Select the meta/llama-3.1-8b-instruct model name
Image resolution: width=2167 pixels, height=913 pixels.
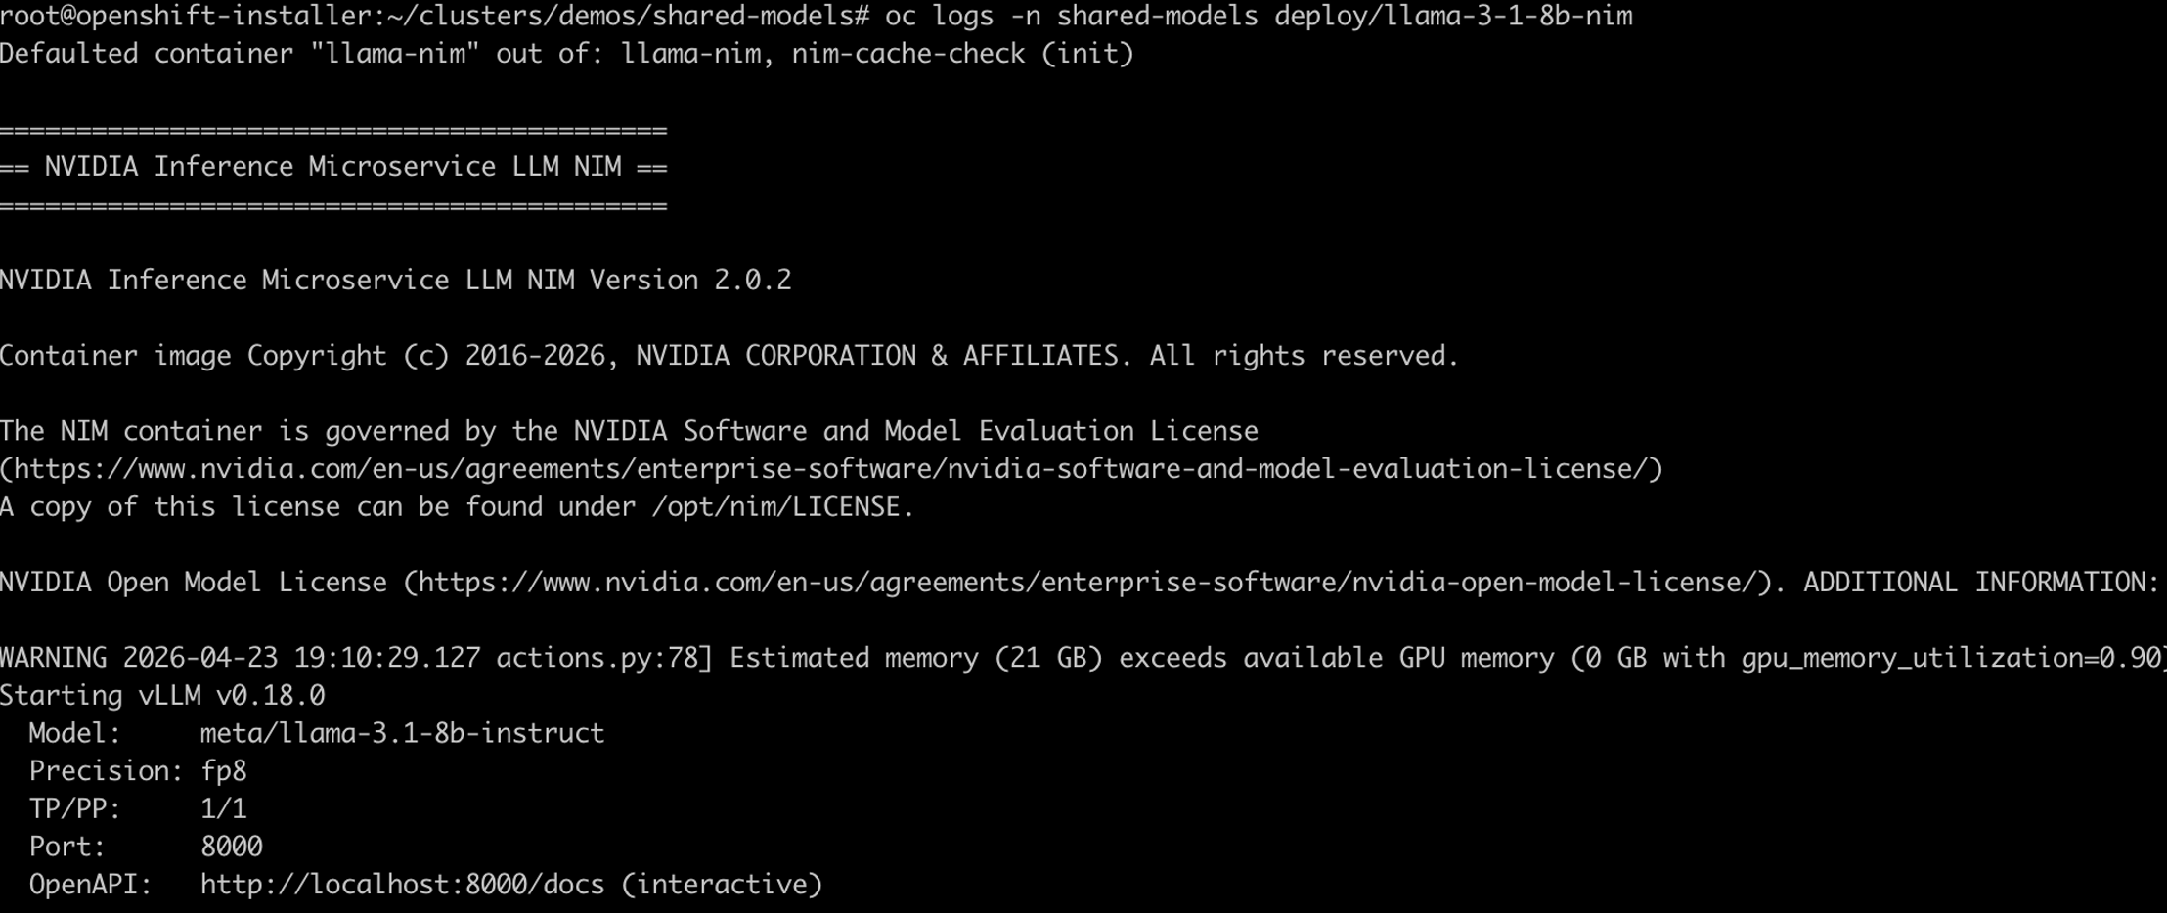pyautogui.click(x=402, y=734)
